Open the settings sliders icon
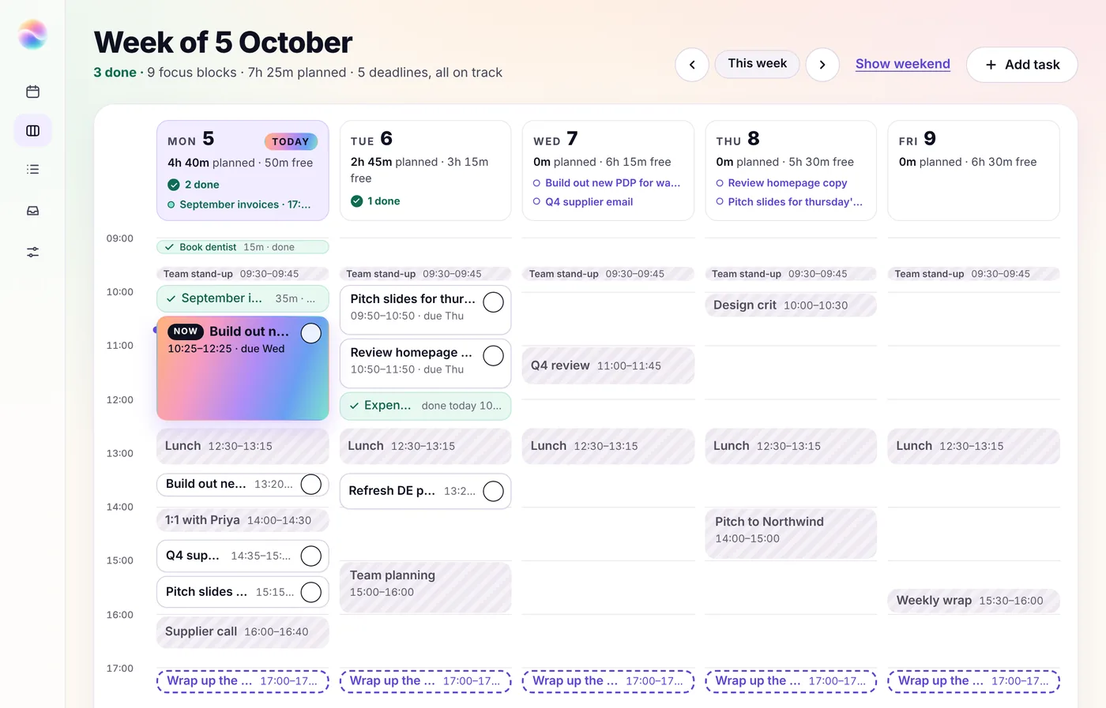 [x=32, y=252]
